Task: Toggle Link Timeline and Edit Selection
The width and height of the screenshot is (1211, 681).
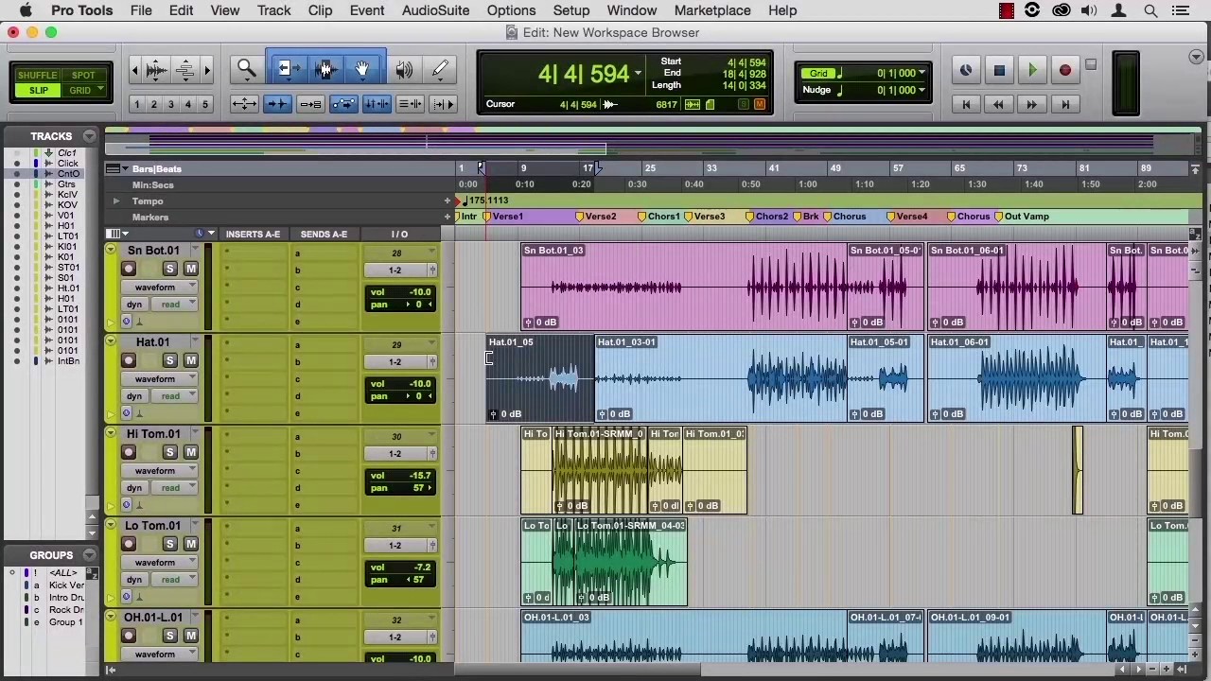Action: coord(377,104)
